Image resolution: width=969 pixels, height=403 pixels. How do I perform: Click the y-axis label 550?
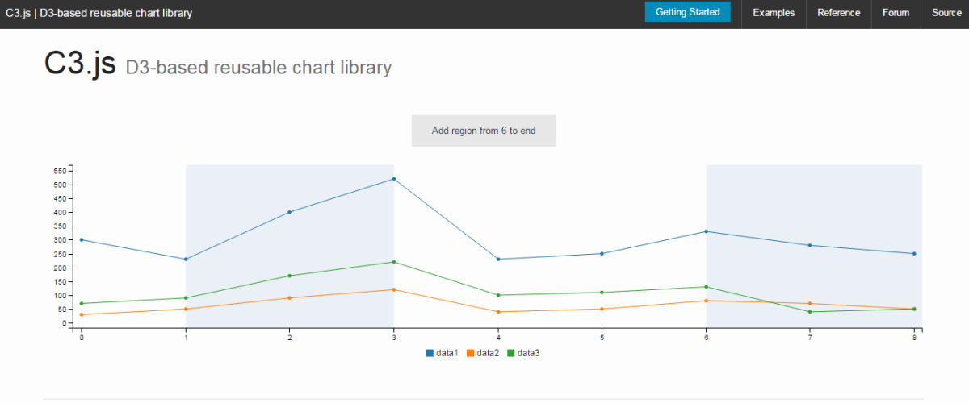pyautogui.click(x=59, y=171)
